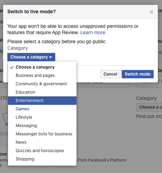The width and height of the screenshot is (162, 173).
Task: Choose the News category
Action: (42, 142)
